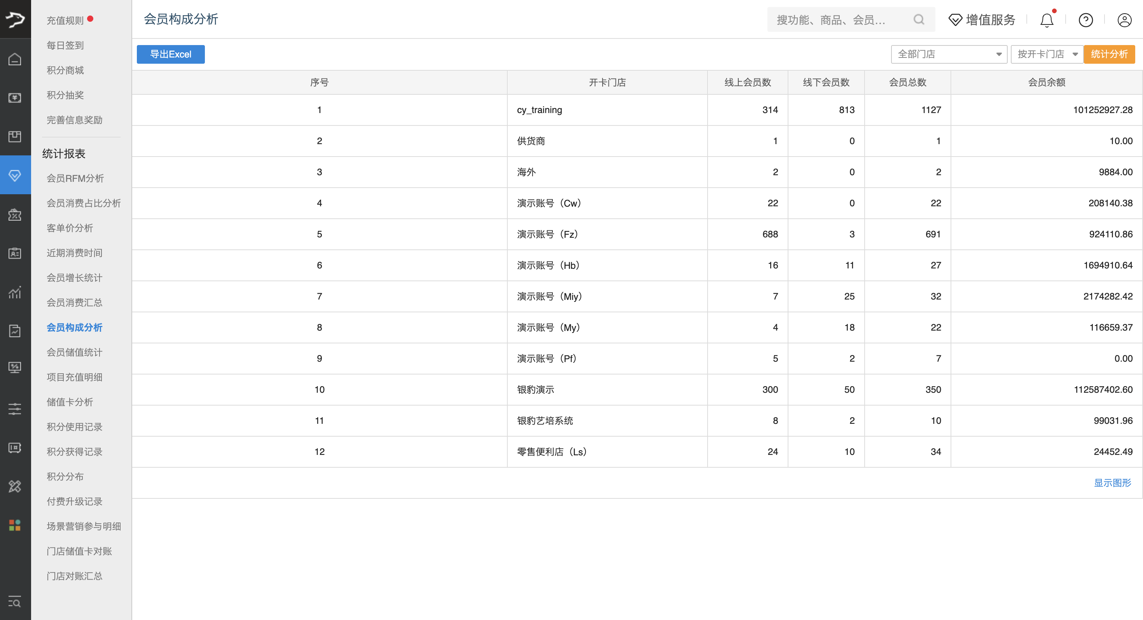Focus the search input field
Viewport: 1143px width, 620px height.
839,20
